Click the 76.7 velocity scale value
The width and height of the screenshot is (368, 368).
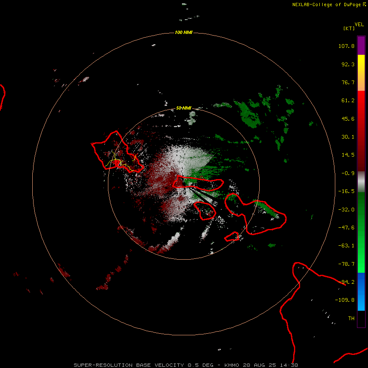pyautogui.click(x=348, y=82)
